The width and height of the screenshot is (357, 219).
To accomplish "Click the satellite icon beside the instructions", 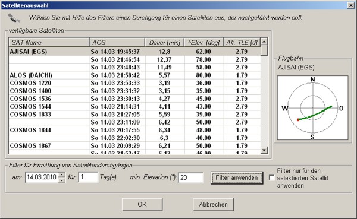I will tap(14, 18).
